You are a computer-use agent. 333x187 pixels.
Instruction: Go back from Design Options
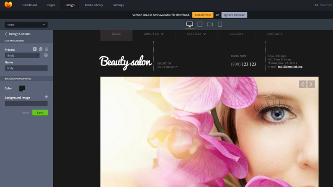[6, 34]
